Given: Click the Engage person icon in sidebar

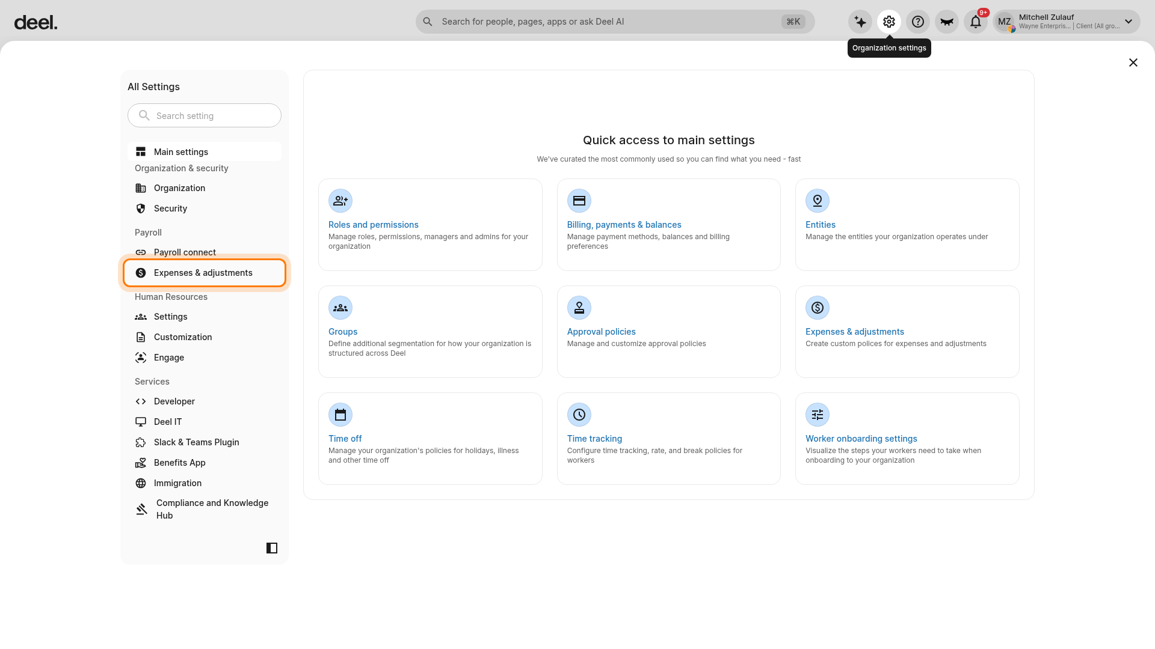Looking at the screenshot, I should (x=141, y=358).
